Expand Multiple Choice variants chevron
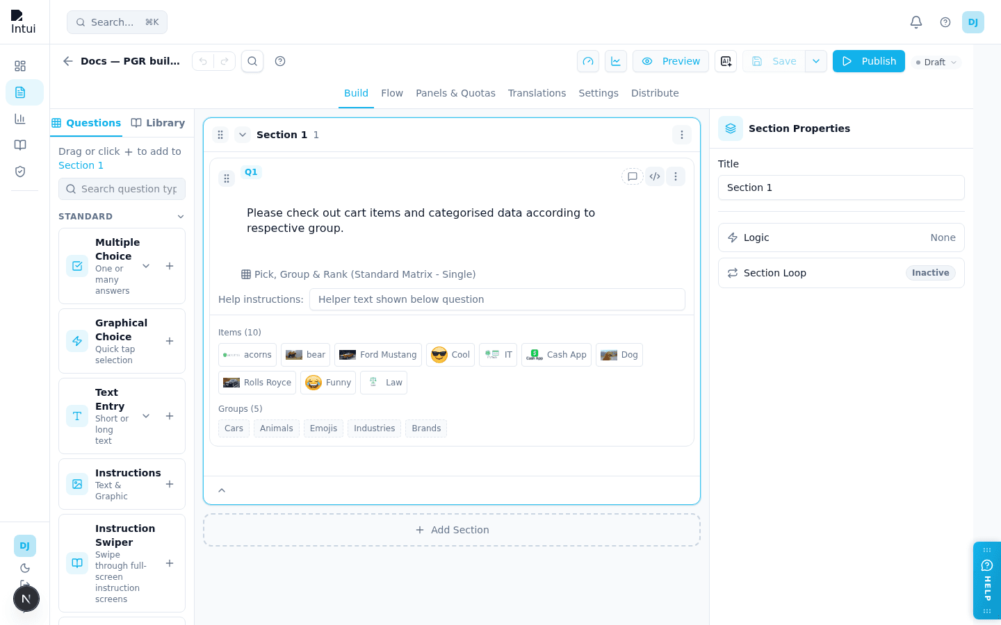 point(146,266)
